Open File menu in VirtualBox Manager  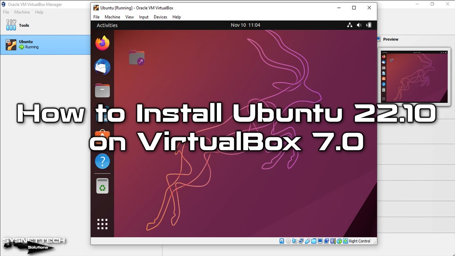point(6,12)
